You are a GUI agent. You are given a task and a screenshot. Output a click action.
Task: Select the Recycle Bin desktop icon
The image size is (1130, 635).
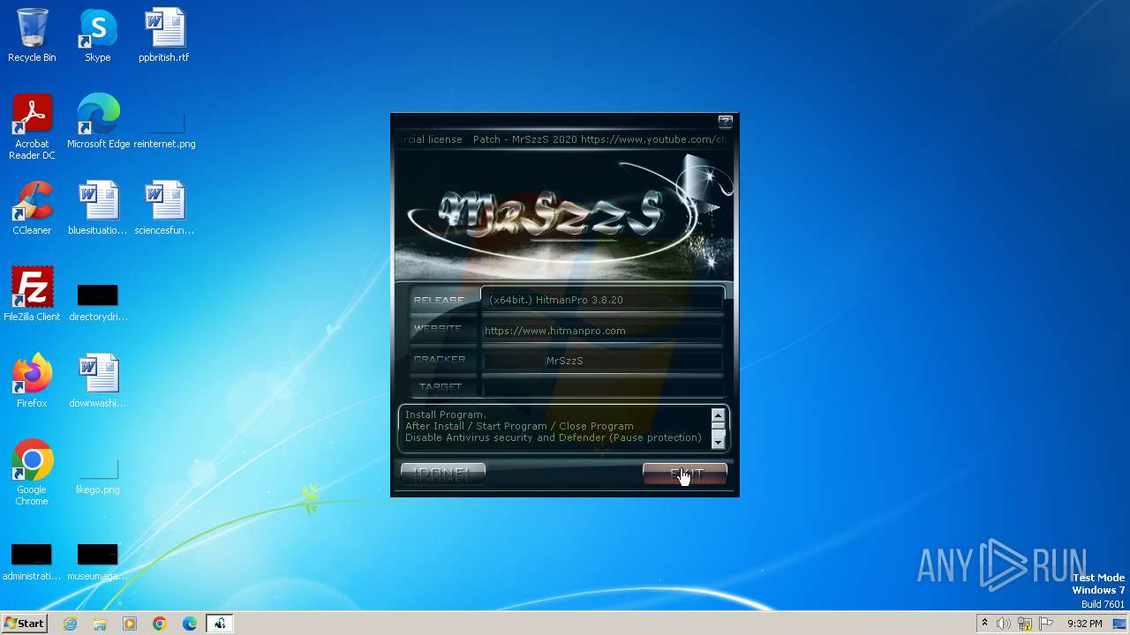(x=32, y=35)
